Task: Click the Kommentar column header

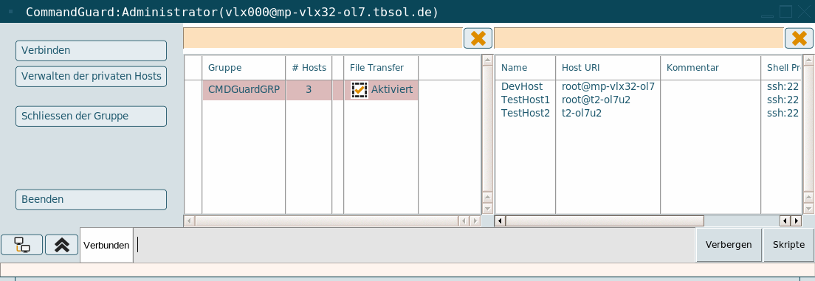Action: [710, 68]
